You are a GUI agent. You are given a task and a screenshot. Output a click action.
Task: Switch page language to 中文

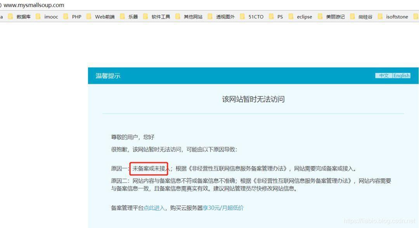[384, 76]
